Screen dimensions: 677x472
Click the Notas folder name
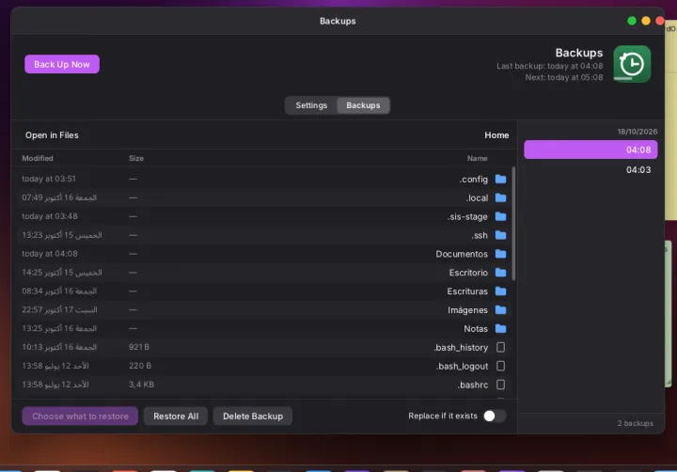coord(476,329)
